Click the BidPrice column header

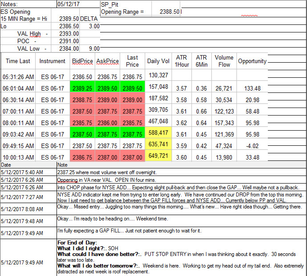[82, 61]
